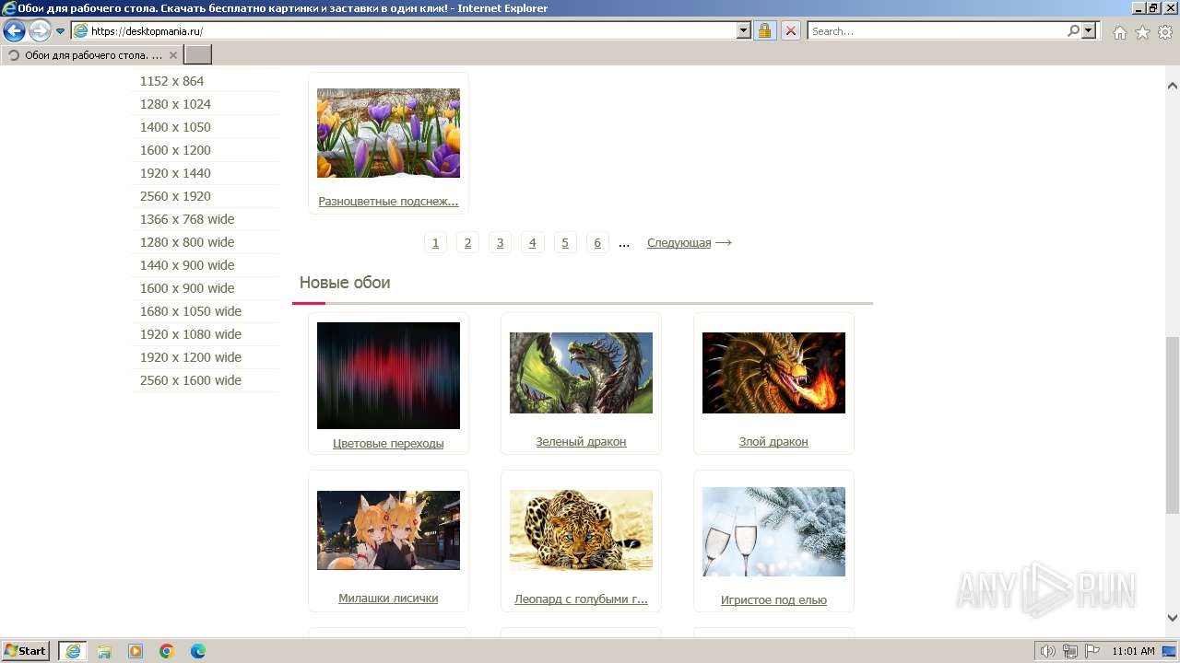Screen dimensions: 1180x663
Task: Select 1920 x 1440 resolution
Action: (x=175, y=173)
